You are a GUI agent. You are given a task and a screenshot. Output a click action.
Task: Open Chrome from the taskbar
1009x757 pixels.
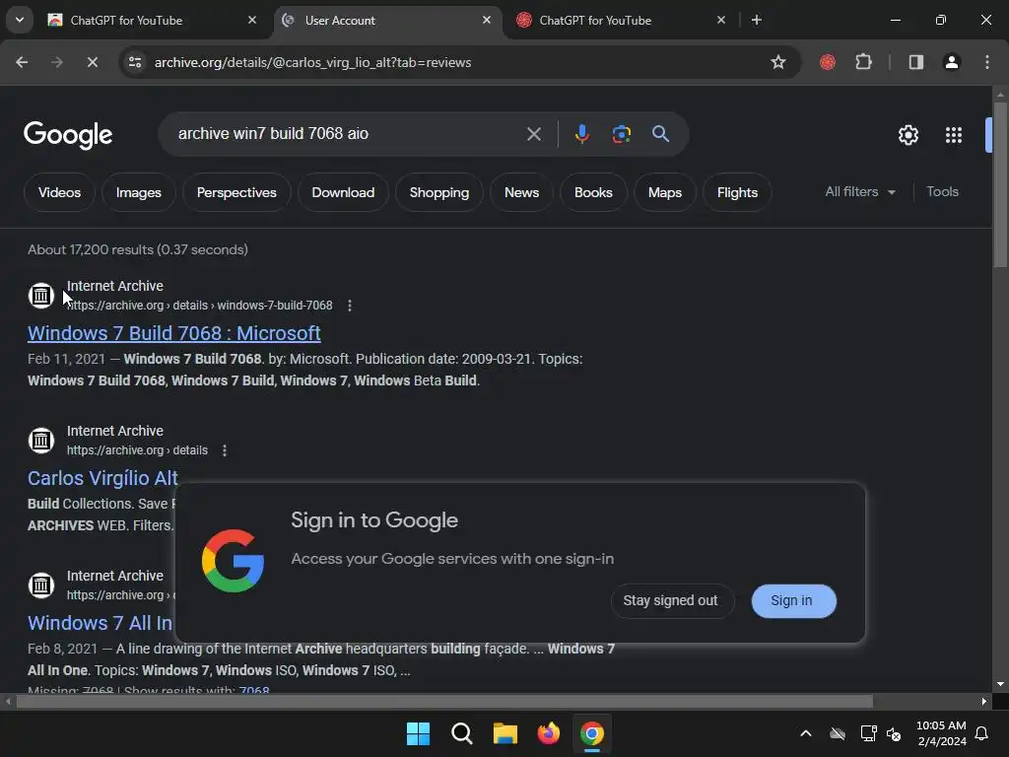tap(592, 733)
